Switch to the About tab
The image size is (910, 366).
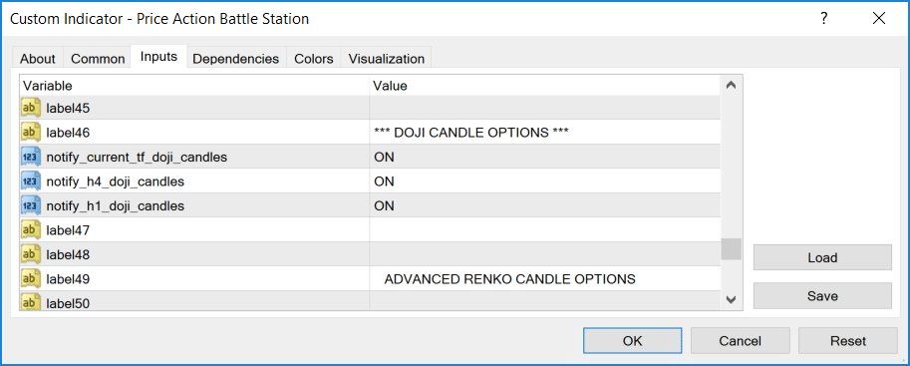pyautogui.click(x=38, y=59)
